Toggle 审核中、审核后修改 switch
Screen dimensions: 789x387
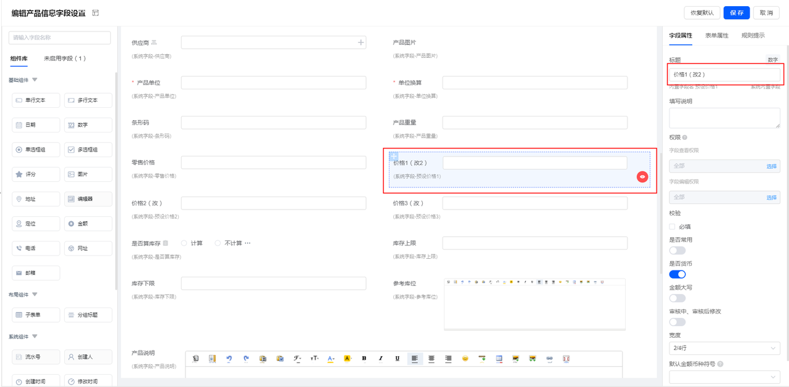pyautogui.click(x=677, y=322)
